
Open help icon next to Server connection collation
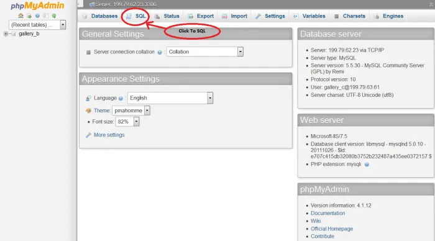pos(160,52)
